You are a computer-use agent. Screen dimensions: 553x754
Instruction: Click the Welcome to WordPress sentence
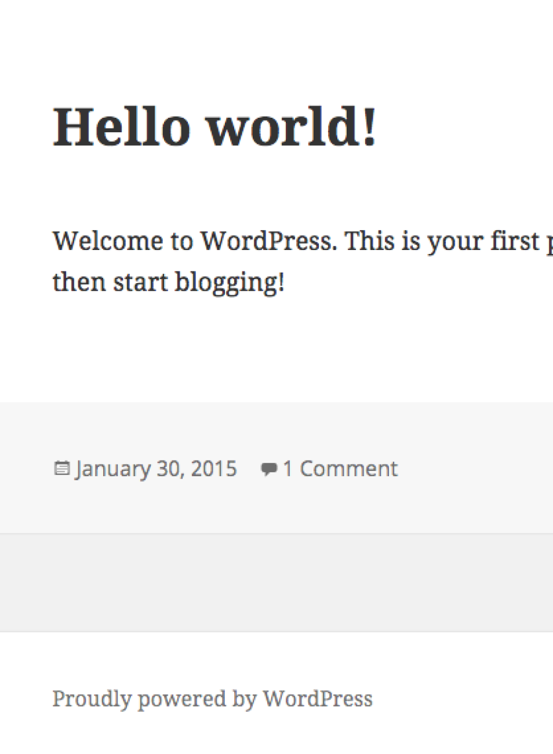click(x=195, y=241)
